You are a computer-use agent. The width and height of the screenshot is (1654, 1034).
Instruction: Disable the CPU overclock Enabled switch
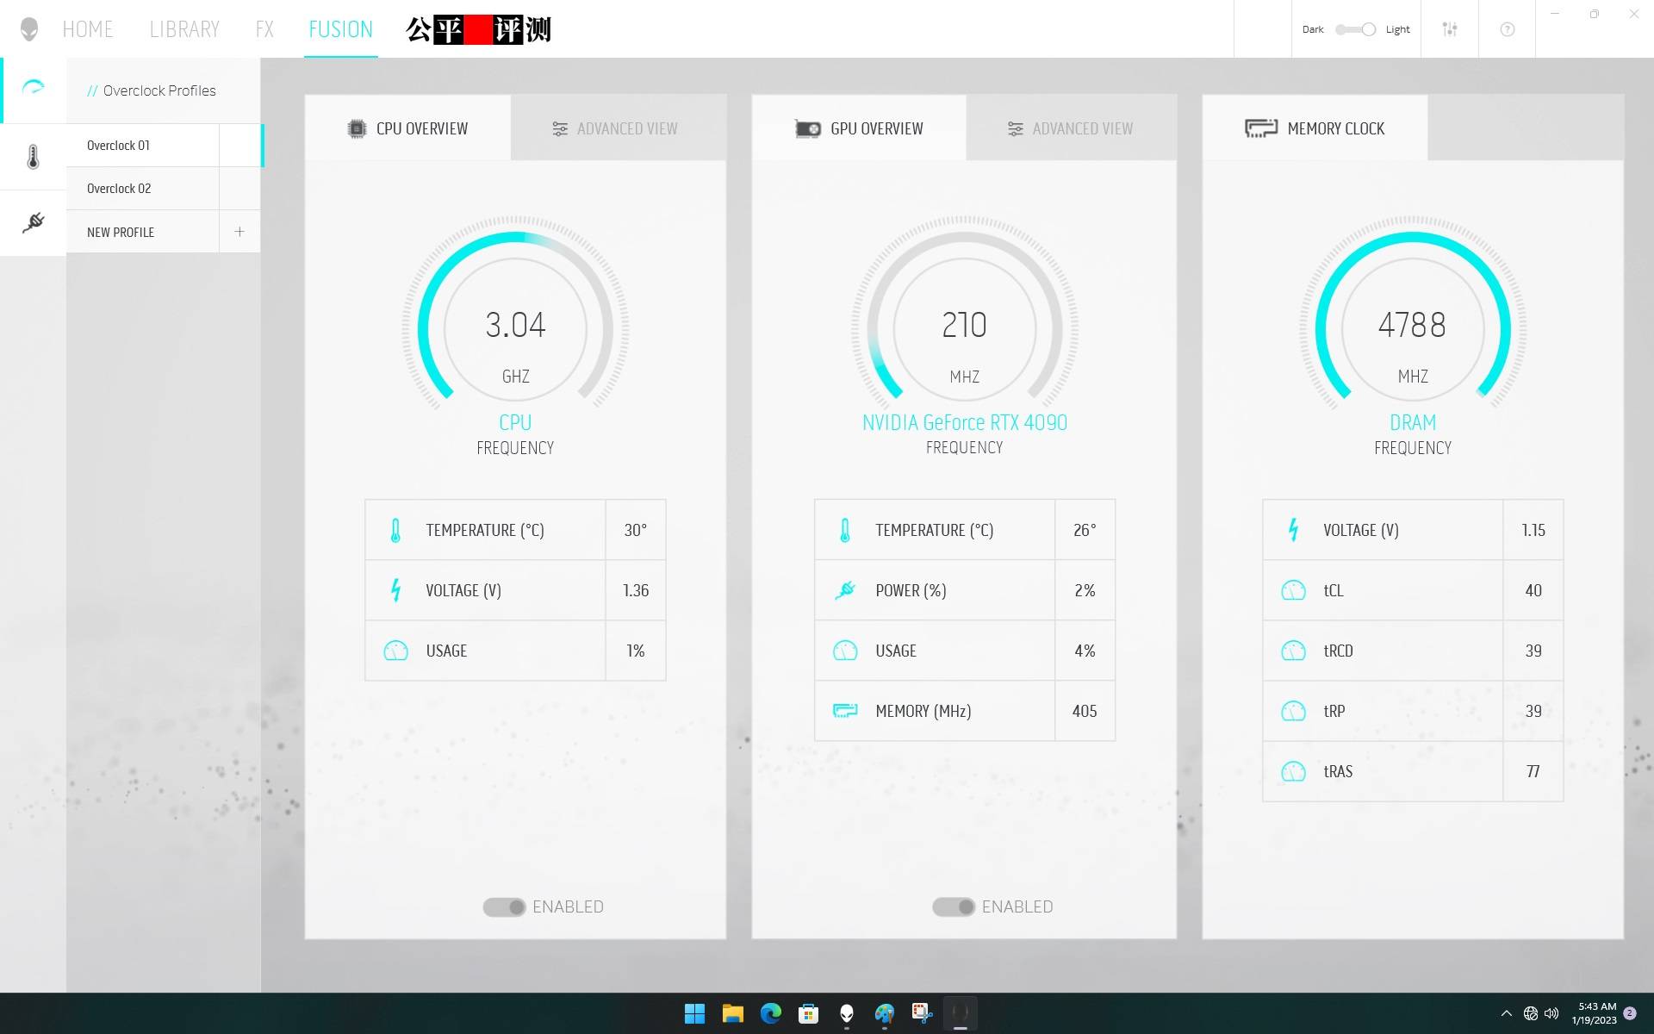coord(504,906)
